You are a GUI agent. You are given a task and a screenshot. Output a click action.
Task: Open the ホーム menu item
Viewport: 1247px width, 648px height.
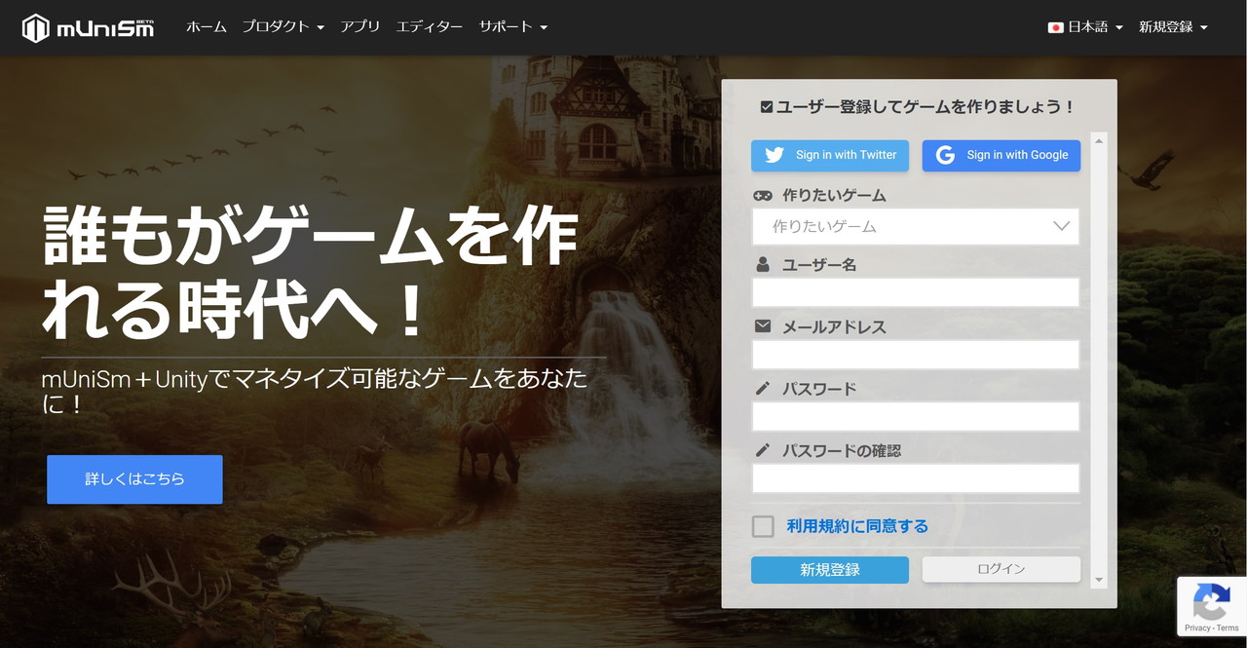point(207,27)
